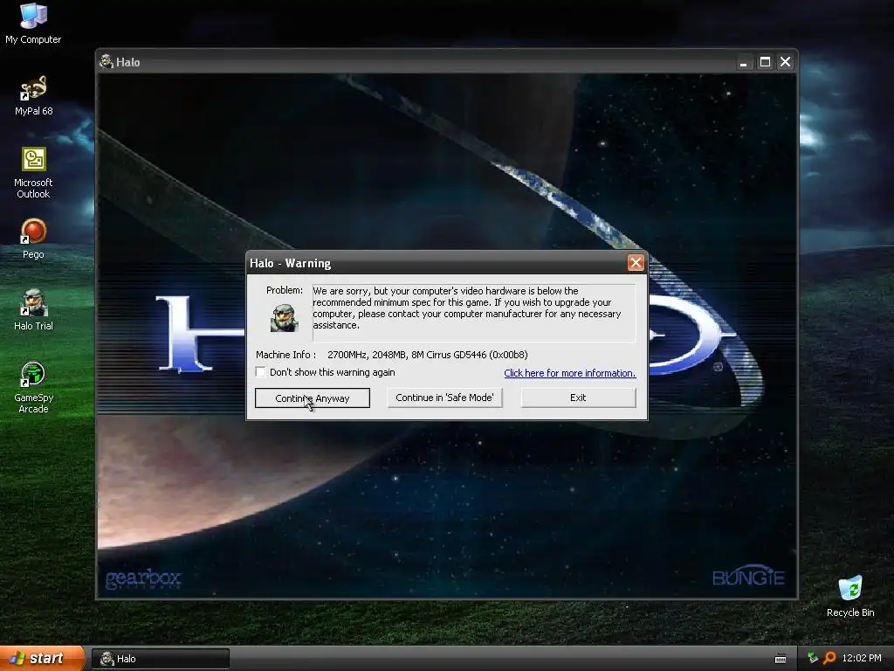The width and height of the screenshot is (894, 671).
Task: Click Halo window title bar icon
Action: click(106, 62)
